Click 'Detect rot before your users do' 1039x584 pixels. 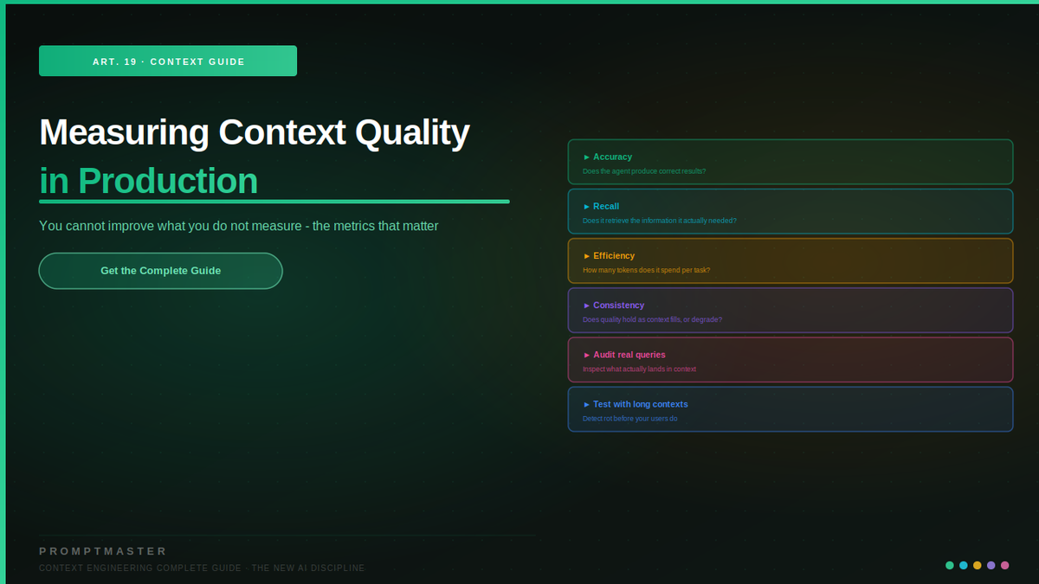pyautogui.click(x=630, y=418)
